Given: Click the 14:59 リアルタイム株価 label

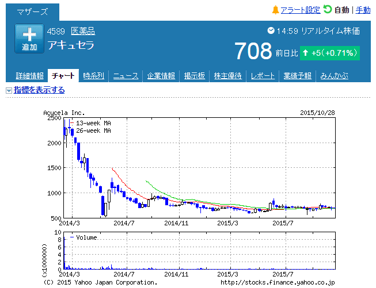Looking at the screenshot, I should pyautogui.click(x=318, y=31).
